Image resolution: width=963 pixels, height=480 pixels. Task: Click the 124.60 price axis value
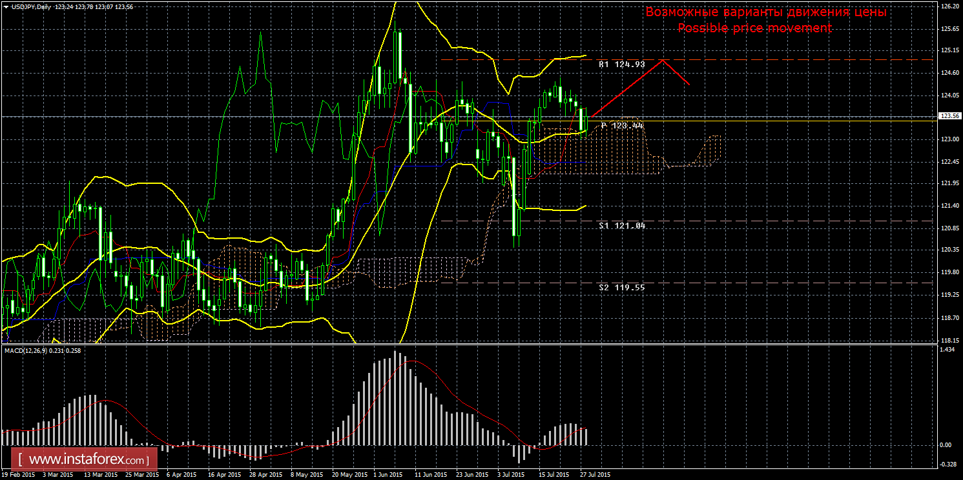point(949,74)
